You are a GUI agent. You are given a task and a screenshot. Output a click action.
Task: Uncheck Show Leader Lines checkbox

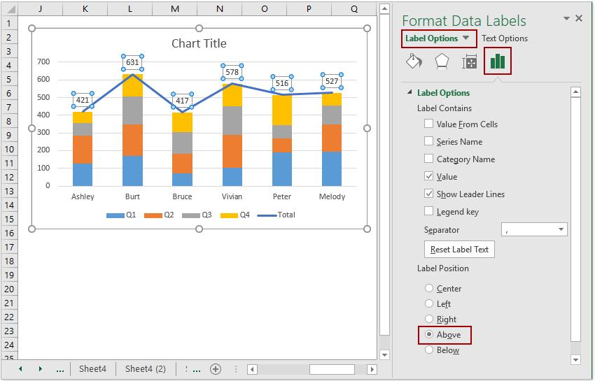click(x=428, y=194)
